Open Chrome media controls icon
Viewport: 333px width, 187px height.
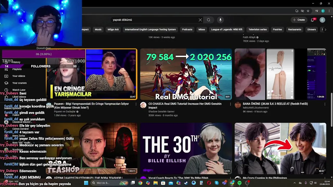(317, 11)
